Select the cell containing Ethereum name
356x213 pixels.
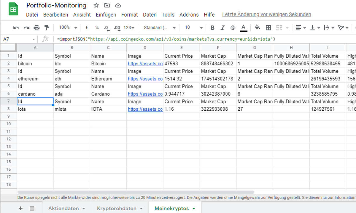108,79
